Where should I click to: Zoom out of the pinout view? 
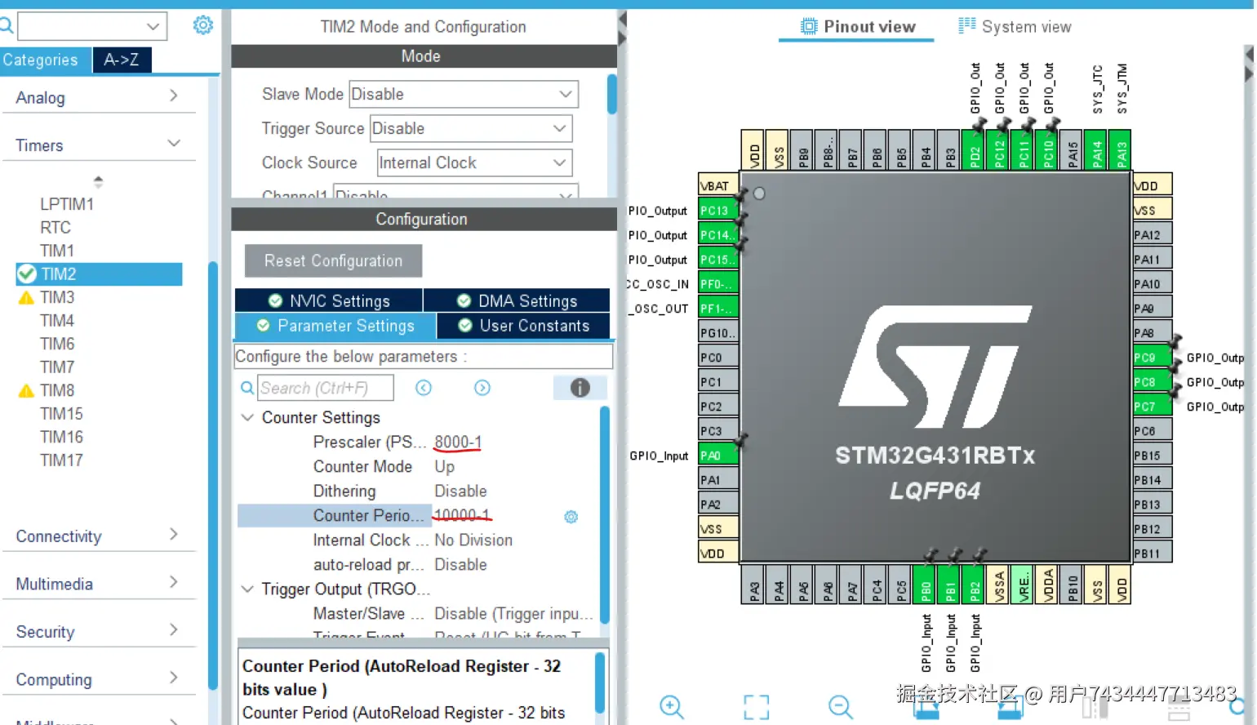(x=840, y=707)
